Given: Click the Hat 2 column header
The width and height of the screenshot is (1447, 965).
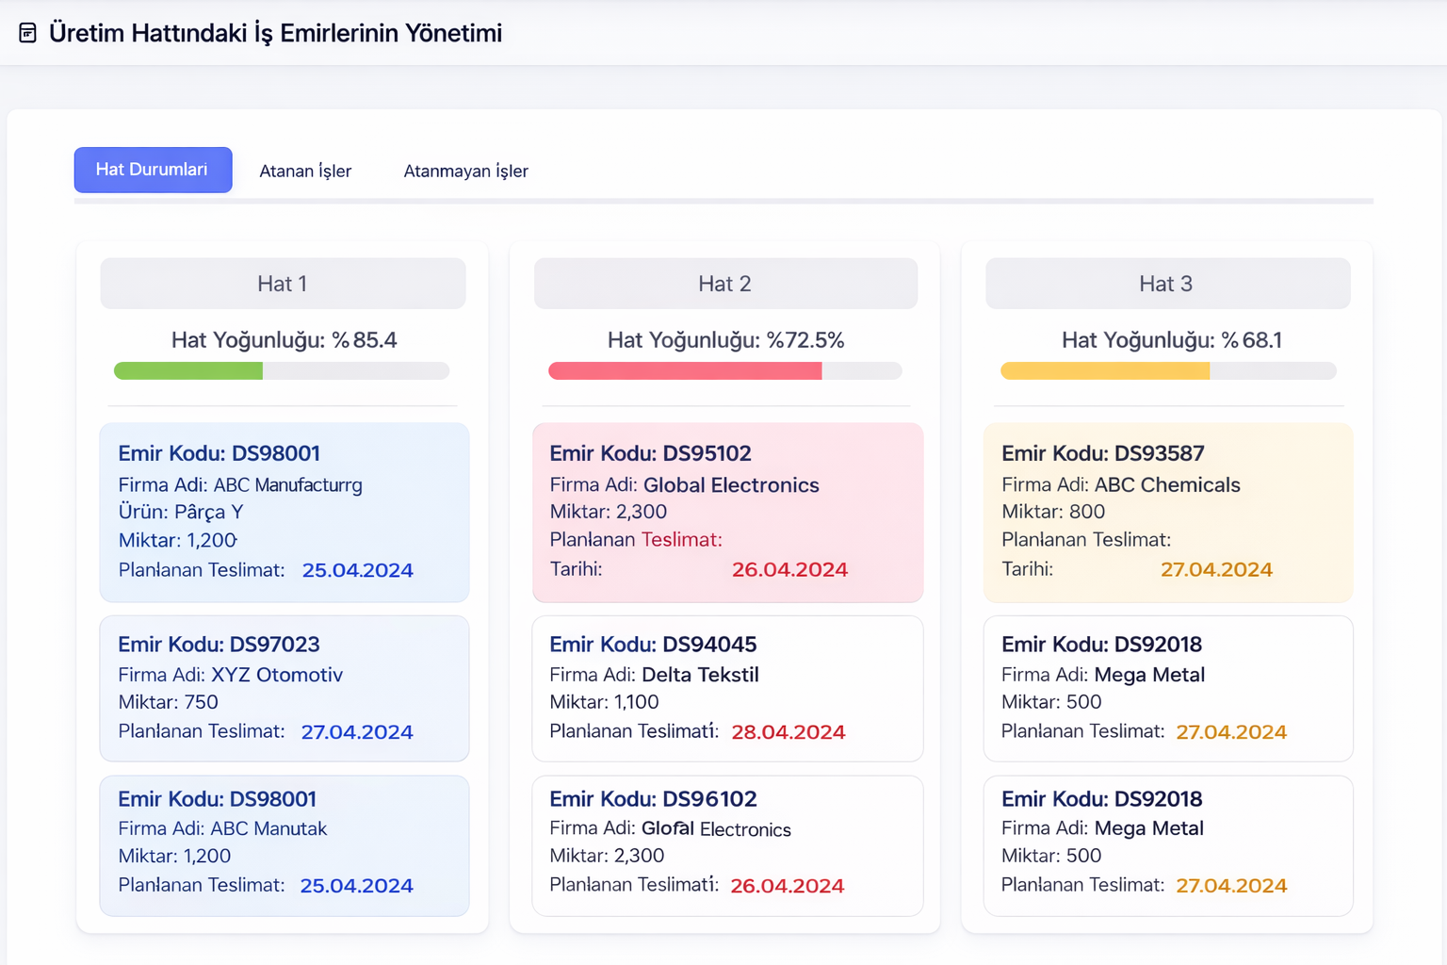Looking at the screenshot, I should coord(724,284).
